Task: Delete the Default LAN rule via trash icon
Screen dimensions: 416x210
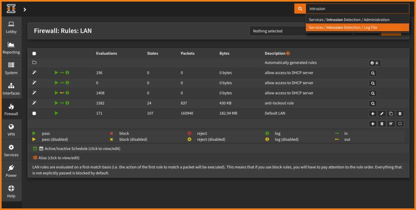Action: 400,114
